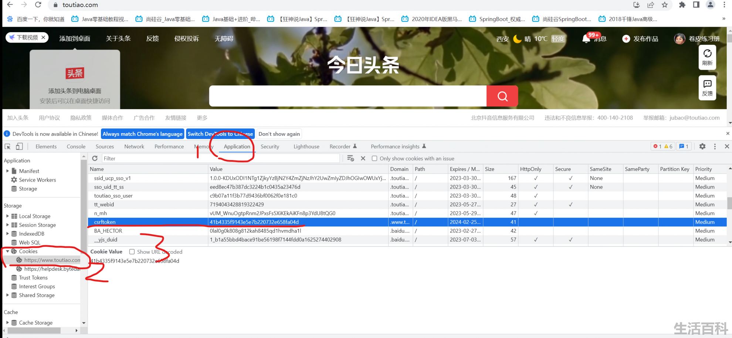Click the bookmark star icon
732x338 pixels.
click(x=665, y=5)
